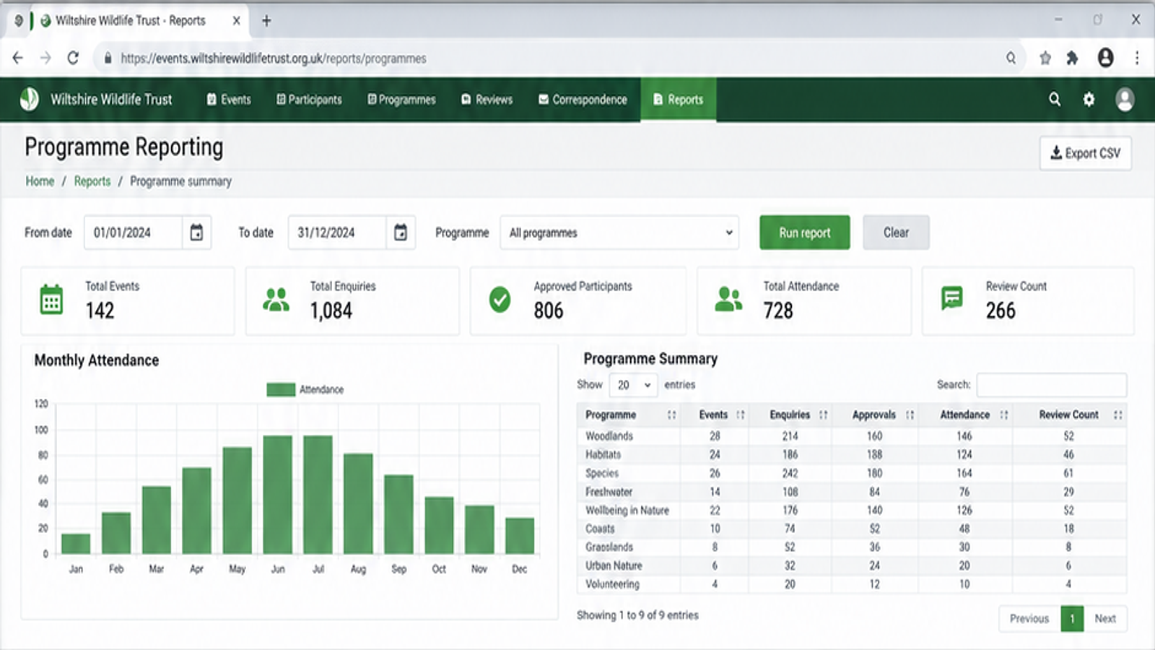Click the Review Count chat icon
This screenshot has height=650, width=1155.
click(x=952, y=298)
